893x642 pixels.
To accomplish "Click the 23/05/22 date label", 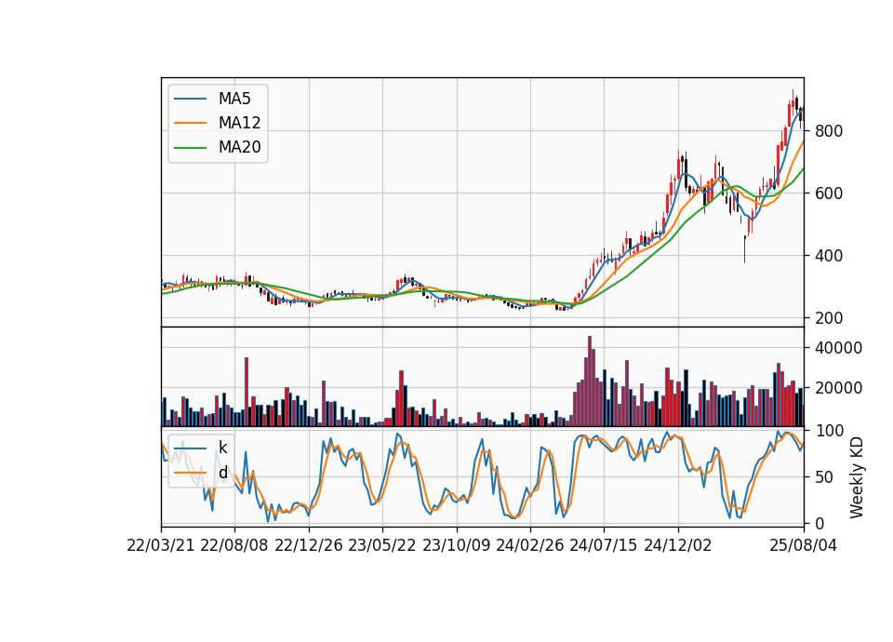I will pos(382,546).
